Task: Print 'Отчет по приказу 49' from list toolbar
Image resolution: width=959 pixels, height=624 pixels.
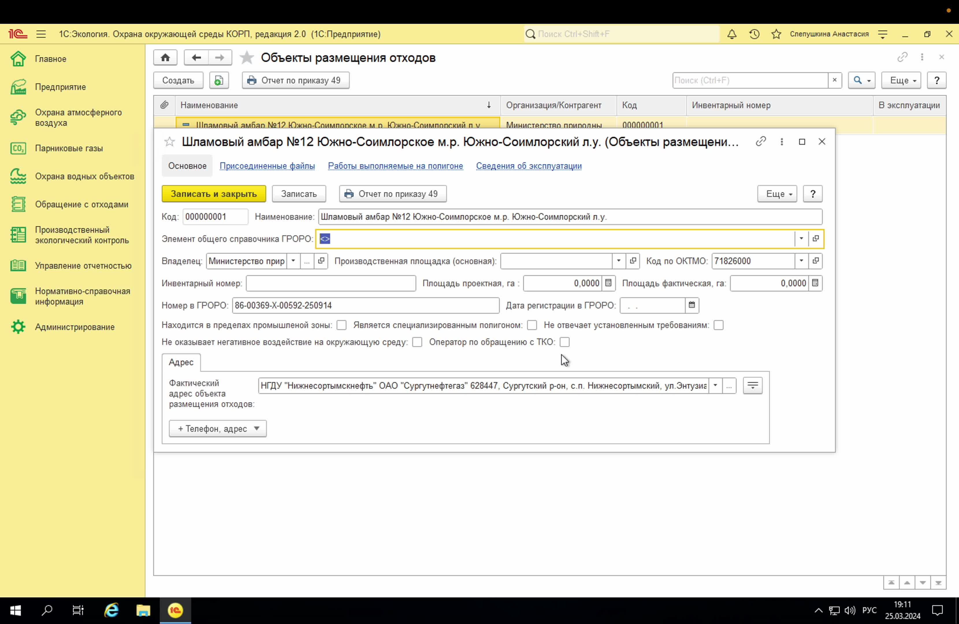Action: coord(295,80)
